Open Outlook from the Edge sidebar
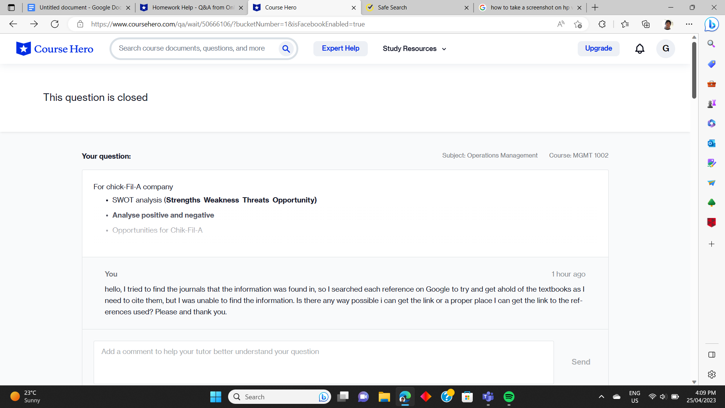 711,143
